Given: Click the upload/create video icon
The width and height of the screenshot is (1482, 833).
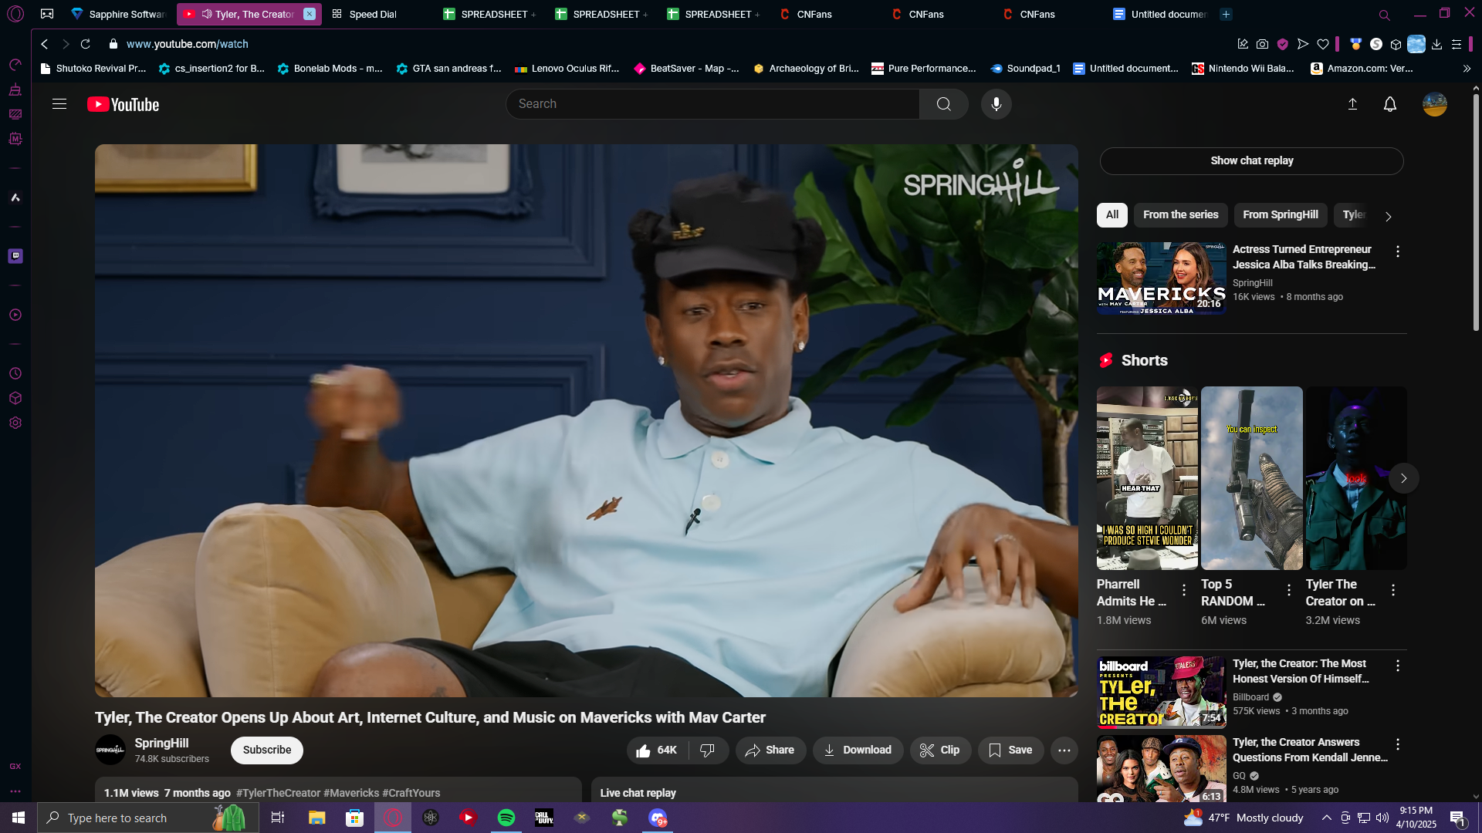Looking at the screenshot, I should (1352, 104).
